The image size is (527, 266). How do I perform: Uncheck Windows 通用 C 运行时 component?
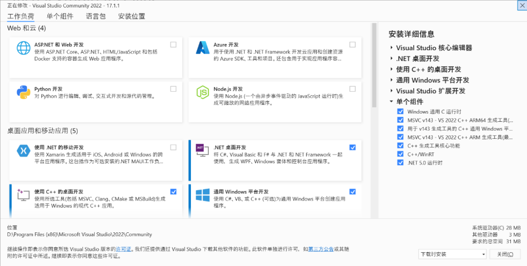(400, 112)
